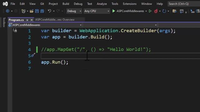Click the screwdriver quick actions icon on line 5
Viewport: 200px width, 112px height.
(x=33, y=55)
